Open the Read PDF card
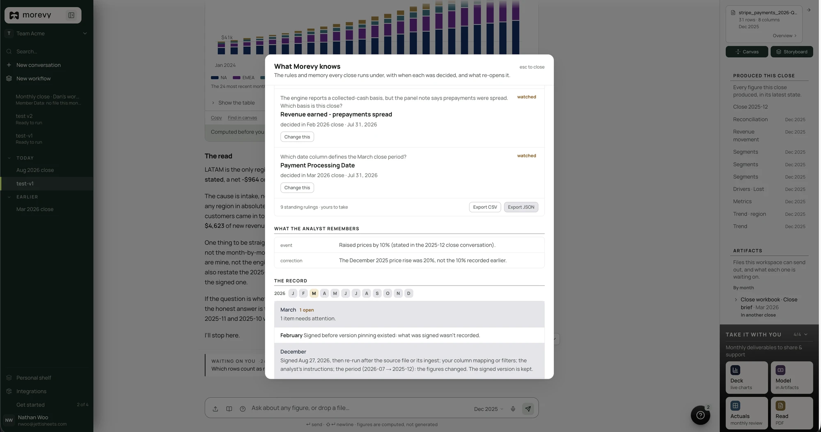The image size is (821, 432). click(x=792, y=413)
